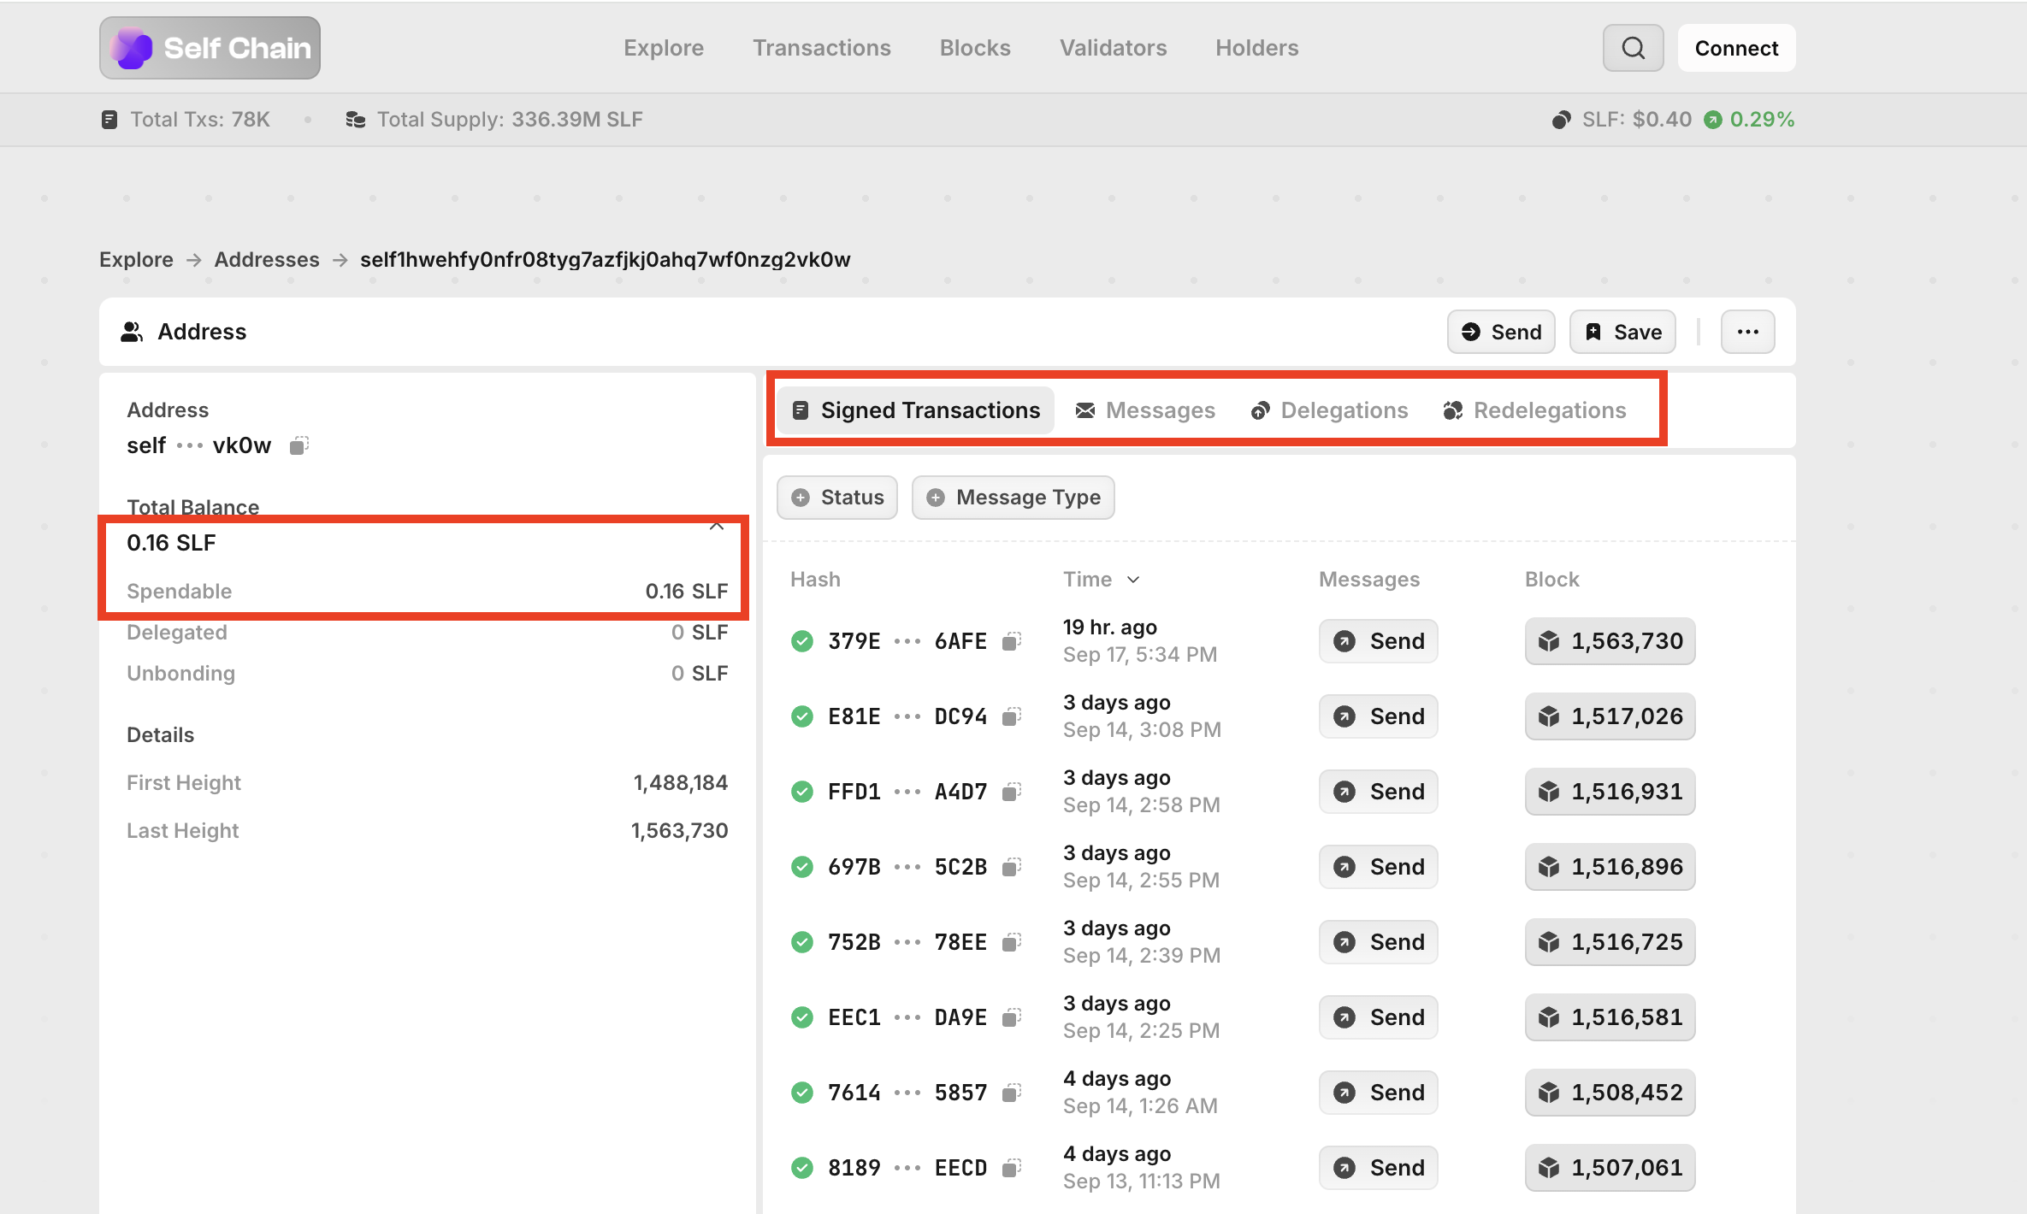Image resolution: width=2027 pixels, height=1214 pixels.
Task: Open block 1,516,581
Action: point(1610,1017)
